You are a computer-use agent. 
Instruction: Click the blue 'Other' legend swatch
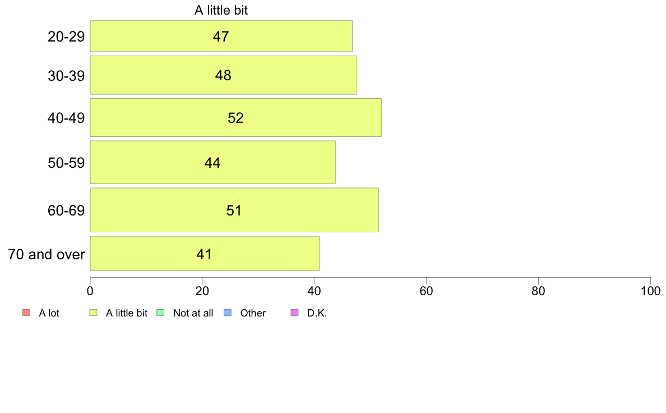[x=227, y=313]
